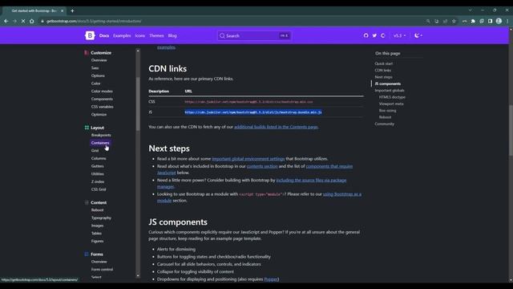This screenshot has height=289, width=513.
Task: Click the browser home icon
Action: (32, 21)
